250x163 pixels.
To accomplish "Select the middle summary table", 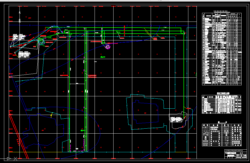I will (x=222, y=104).
